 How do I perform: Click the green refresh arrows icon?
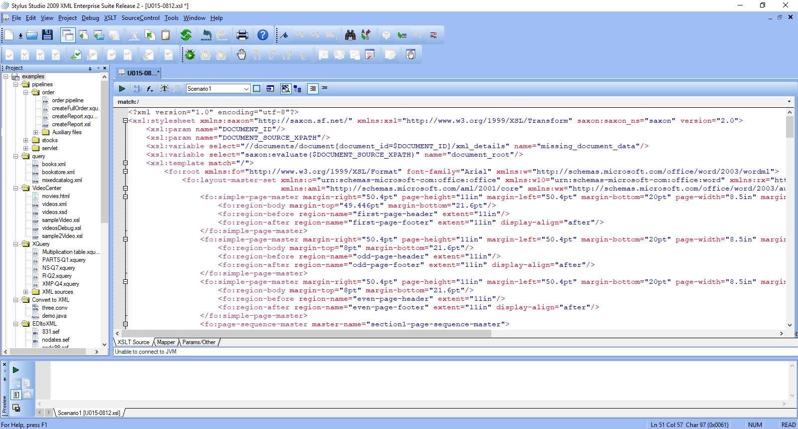pos(186,35)
